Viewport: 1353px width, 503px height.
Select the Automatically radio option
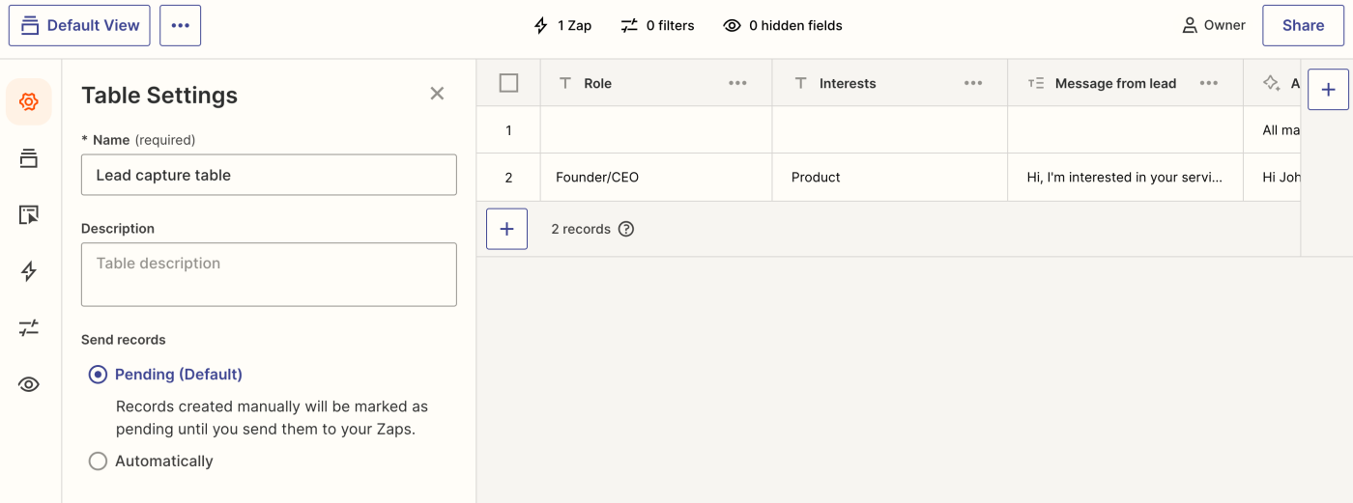(x=98, y=461)
